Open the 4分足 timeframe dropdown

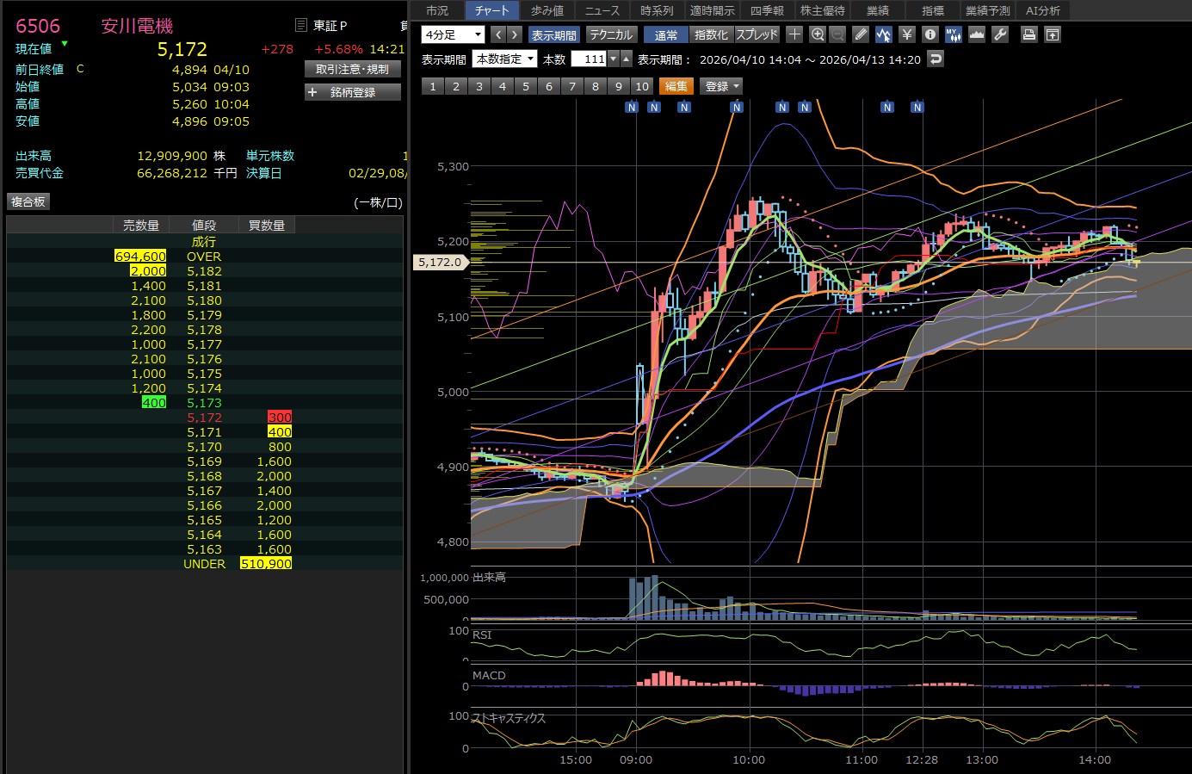coord(454,34)
